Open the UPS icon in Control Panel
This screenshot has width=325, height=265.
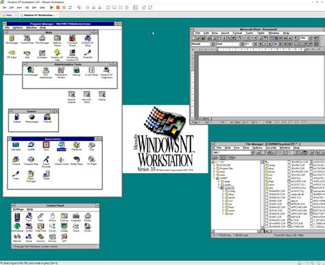pos(64,238)
